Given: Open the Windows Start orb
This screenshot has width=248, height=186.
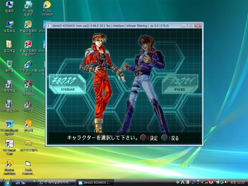Looking at the screenshot, I should 7,182.
